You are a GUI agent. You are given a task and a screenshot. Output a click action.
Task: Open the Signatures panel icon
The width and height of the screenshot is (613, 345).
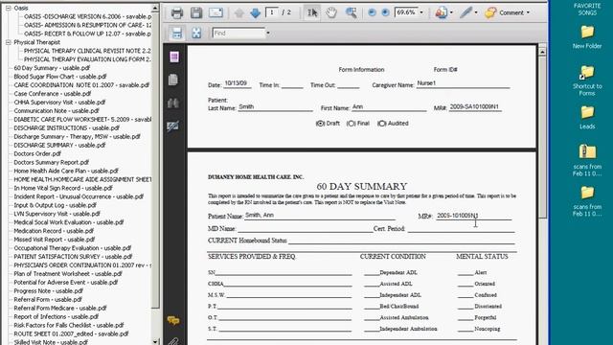tap(172, 126)
